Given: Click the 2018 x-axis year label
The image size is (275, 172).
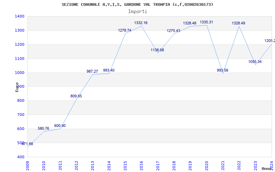Looking at the screenshot, I should point(174,166).
